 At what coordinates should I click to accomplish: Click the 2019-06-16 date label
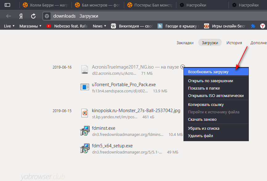[x=62, y=67]
